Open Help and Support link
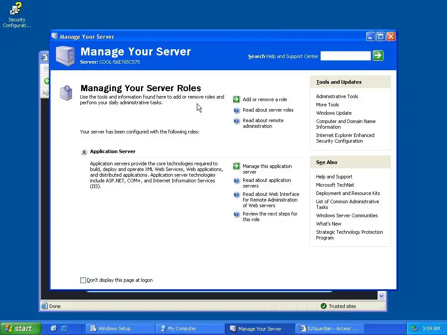 [x=334, y=177]
